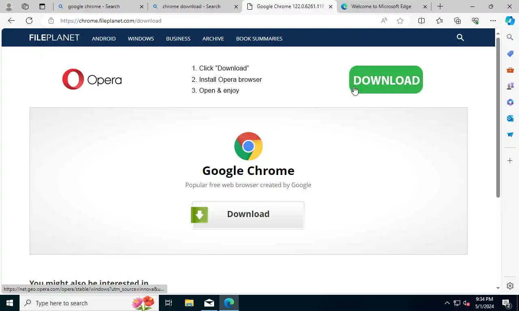
Task: Go back with the back arrow
Action: [x=11, y=21]
